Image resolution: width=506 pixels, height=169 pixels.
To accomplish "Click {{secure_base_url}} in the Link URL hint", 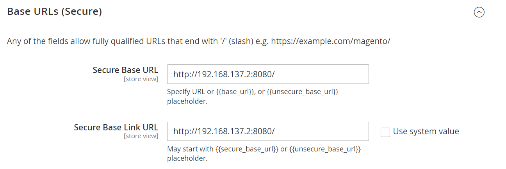I will pos(248,149).
